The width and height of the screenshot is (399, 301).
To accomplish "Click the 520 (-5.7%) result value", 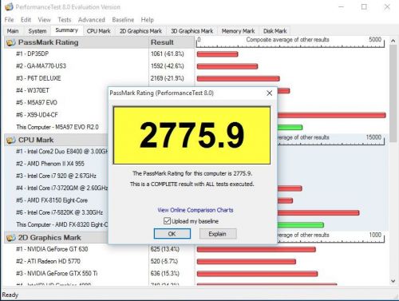I will click(164, 261).
